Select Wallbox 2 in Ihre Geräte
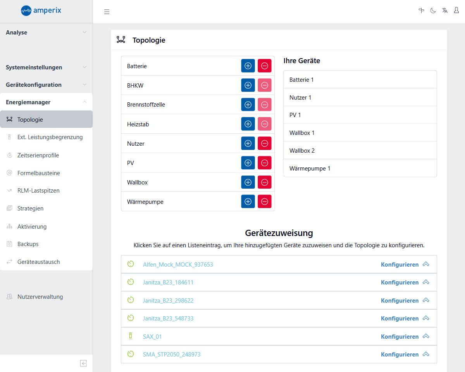This screenshot has width=465, height=372. (x=302, y=150)
